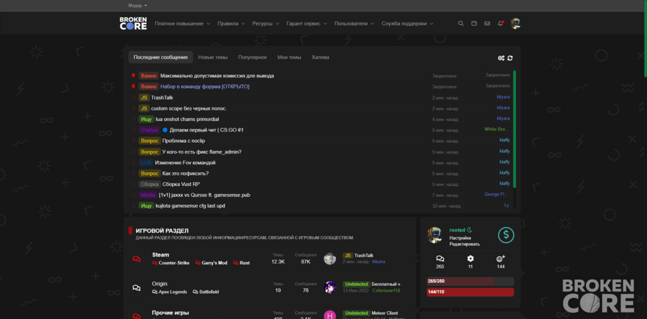Screen dimensions: 647x319
Task: Open the notifications bell with red dot
Action: pos(500,23)
